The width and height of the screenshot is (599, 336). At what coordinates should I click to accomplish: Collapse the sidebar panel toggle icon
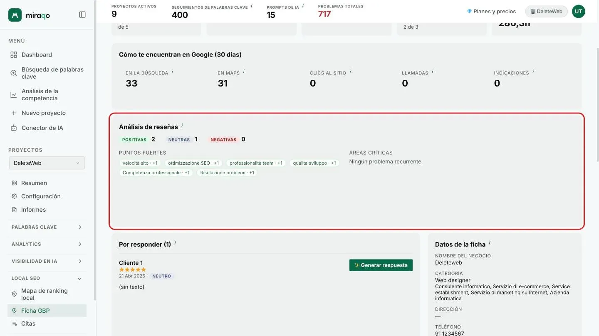[x=82, y=15]
